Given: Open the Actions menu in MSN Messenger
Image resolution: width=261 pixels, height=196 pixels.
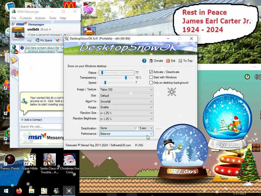Looking at the screenshot, I should pos(40,18).
